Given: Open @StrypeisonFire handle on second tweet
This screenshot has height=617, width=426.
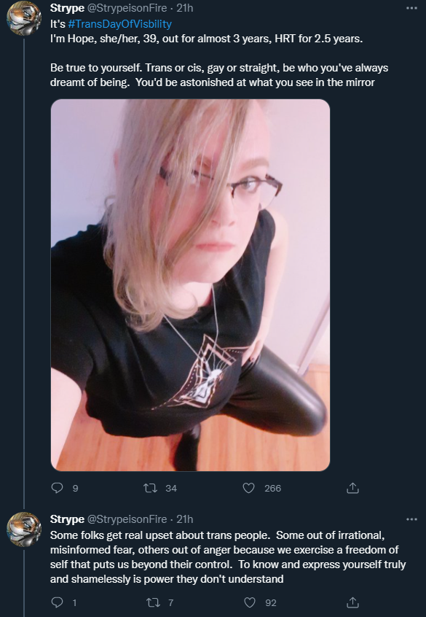Looking at the screenshot, I should (x=127, y=519).
